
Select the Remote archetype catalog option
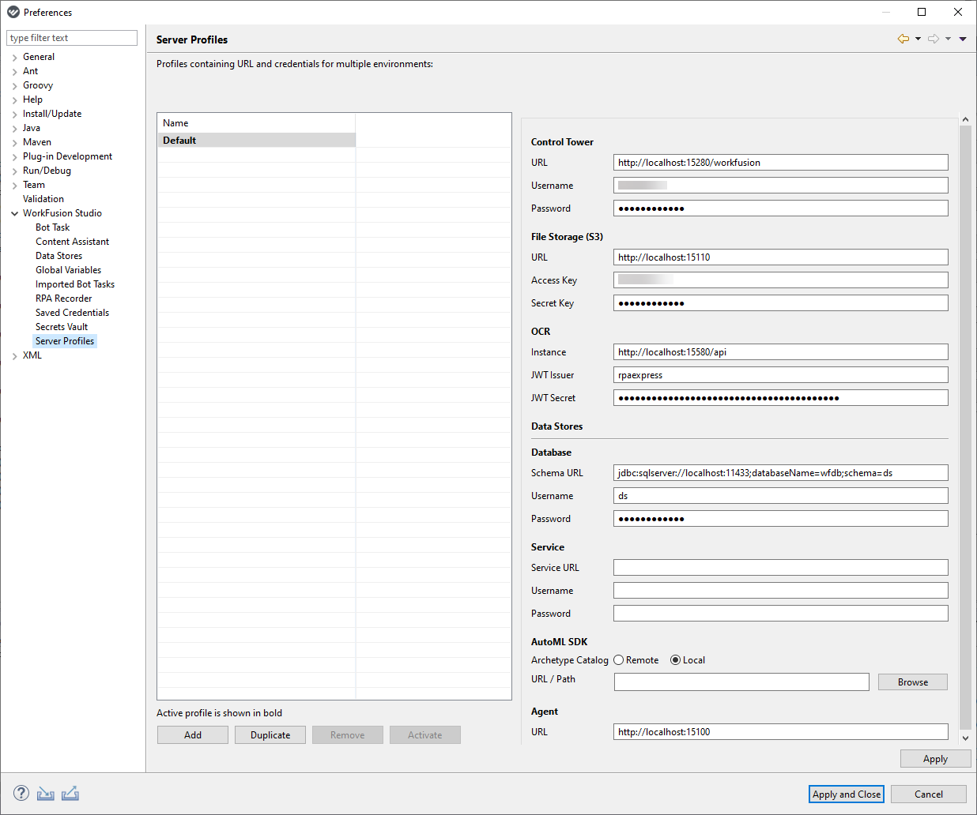619,660
